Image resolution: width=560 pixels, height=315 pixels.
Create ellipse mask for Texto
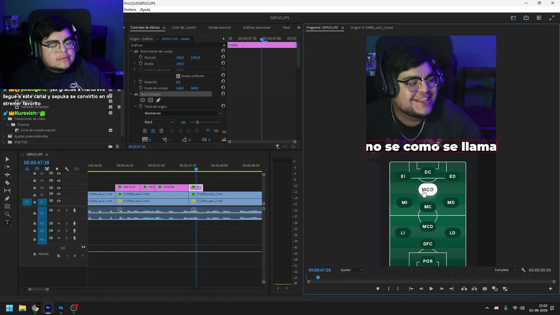coord(143,100)
